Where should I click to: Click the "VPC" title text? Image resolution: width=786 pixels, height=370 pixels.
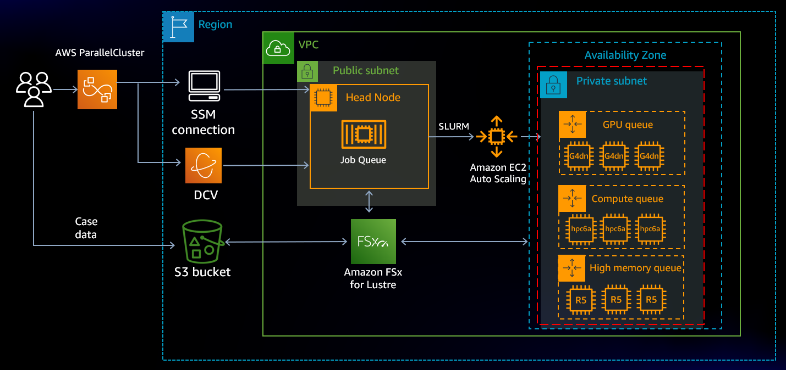[308, 44]
